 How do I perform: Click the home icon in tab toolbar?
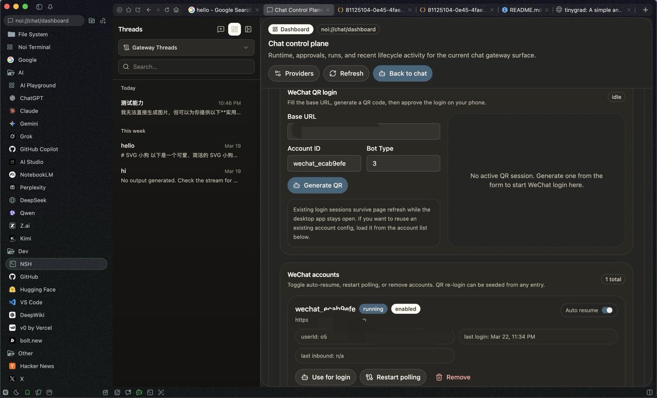[x=176, y=10]
